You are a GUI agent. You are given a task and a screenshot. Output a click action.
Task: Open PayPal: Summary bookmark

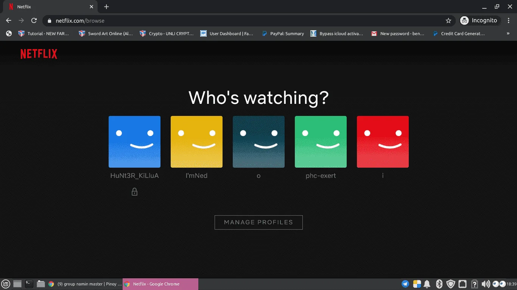[x=283, y=34]
